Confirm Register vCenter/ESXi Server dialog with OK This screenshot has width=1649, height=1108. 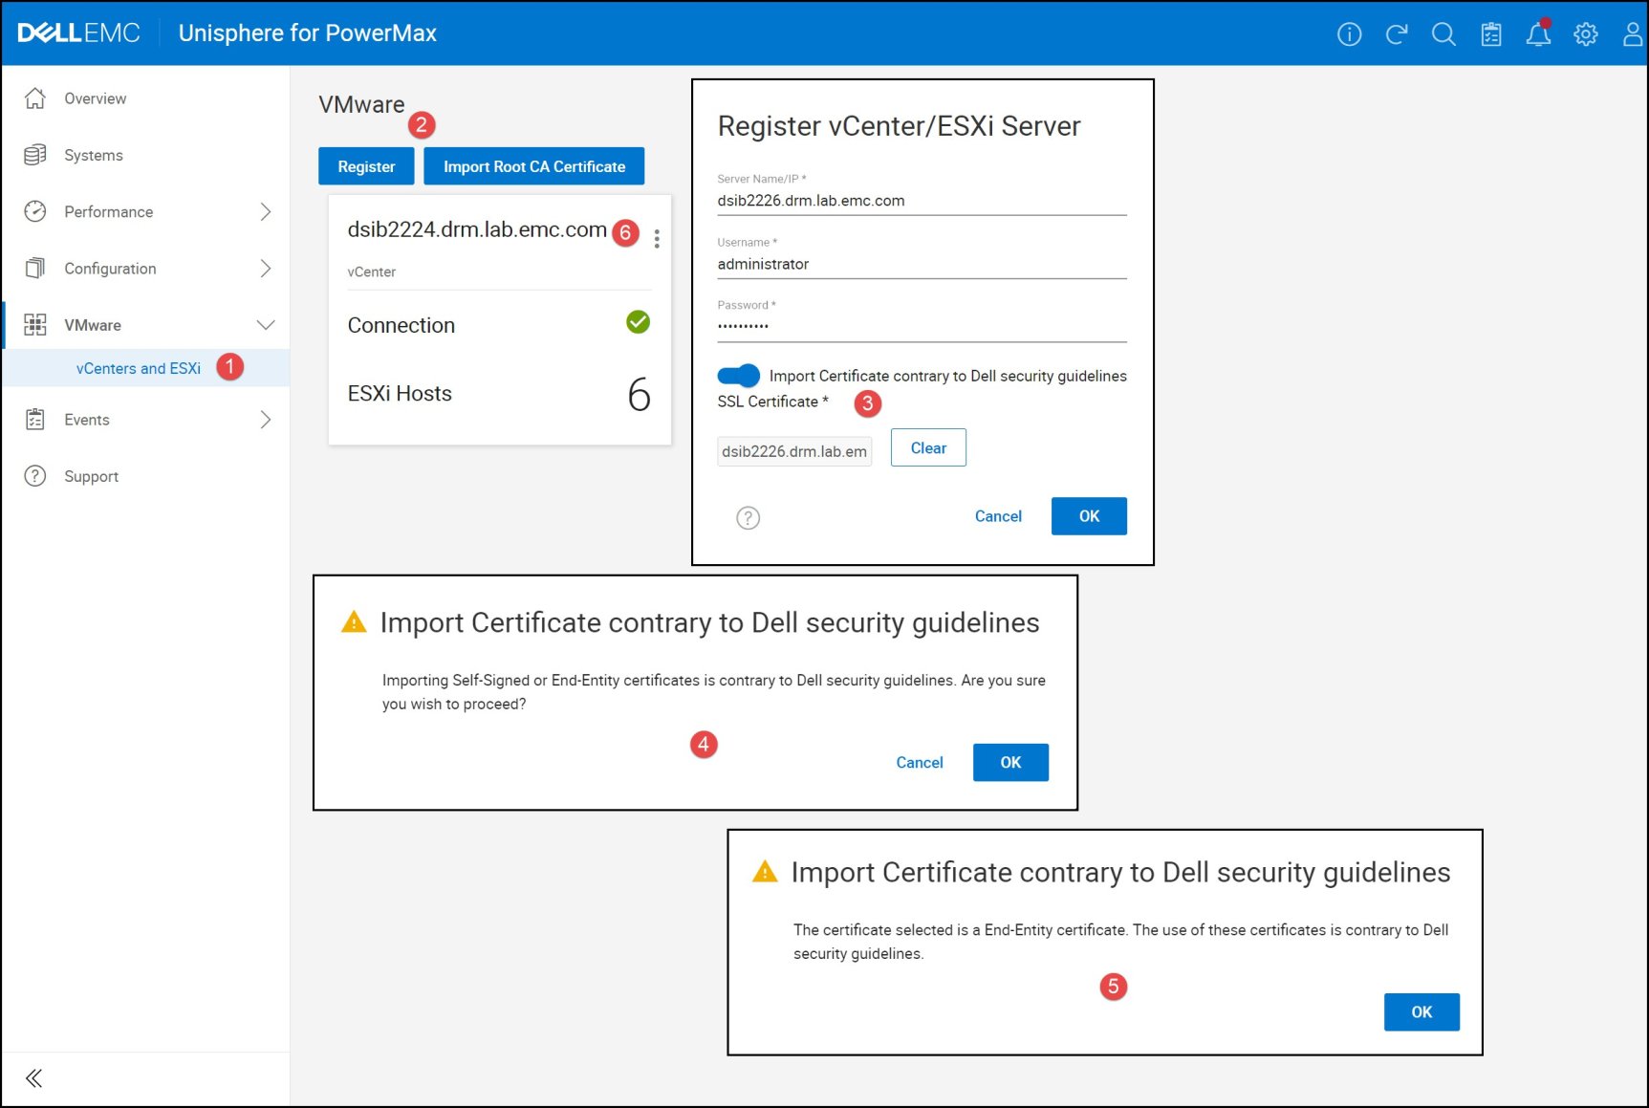tap(1089, 516)
